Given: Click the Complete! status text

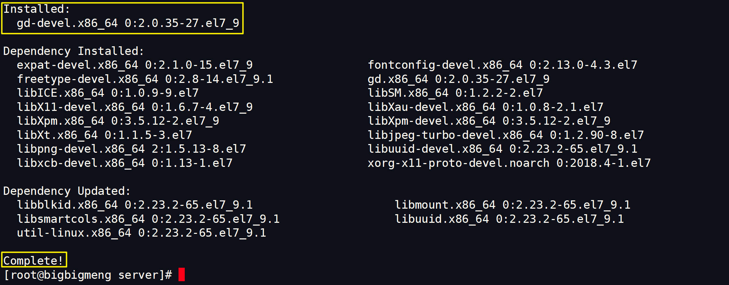Looking at the screenshot, I should [34, 260].
